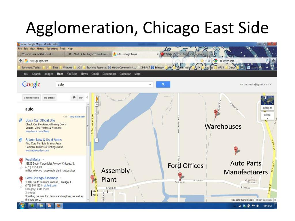Zoom in with the map plus button

[x=97, y=104]
